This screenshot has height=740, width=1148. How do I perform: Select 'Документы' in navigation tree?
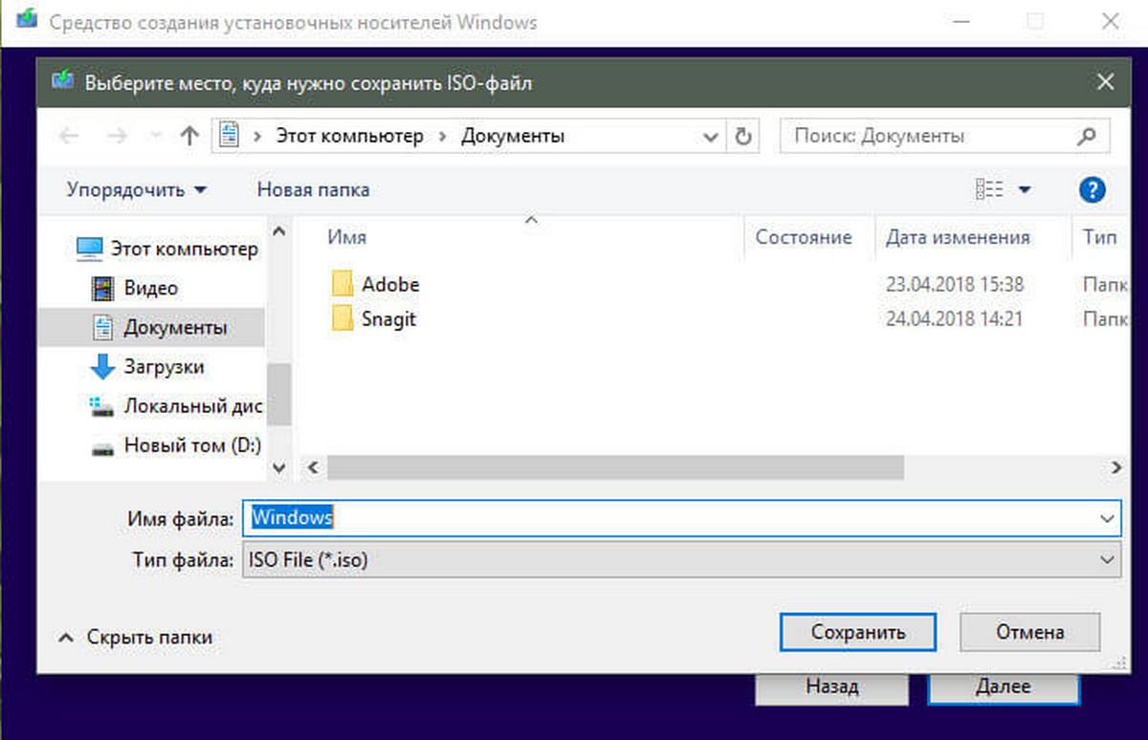tap(175, 327)
